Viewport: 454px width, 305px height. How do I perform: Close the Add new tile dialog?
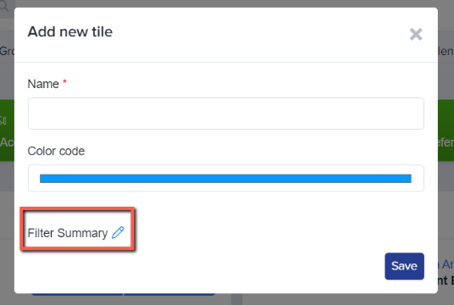coord(416,34)
